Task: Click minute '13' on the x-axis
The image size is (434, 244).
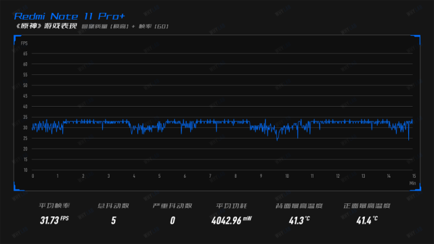Action: pyautogui.click(x=363, y=176)
